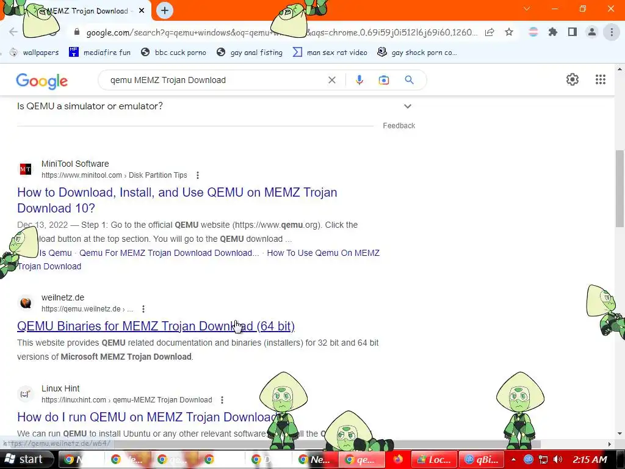Click the qBittorrent tray icon

click(528, 459)
